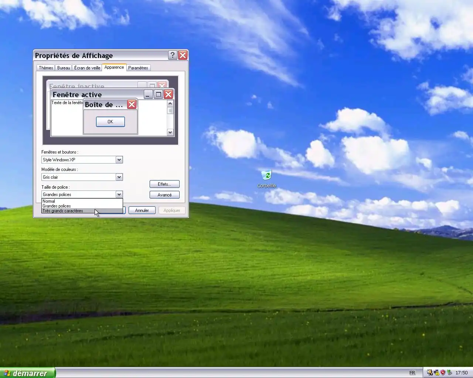Click the help question mark button

click(x=173, y=55)
